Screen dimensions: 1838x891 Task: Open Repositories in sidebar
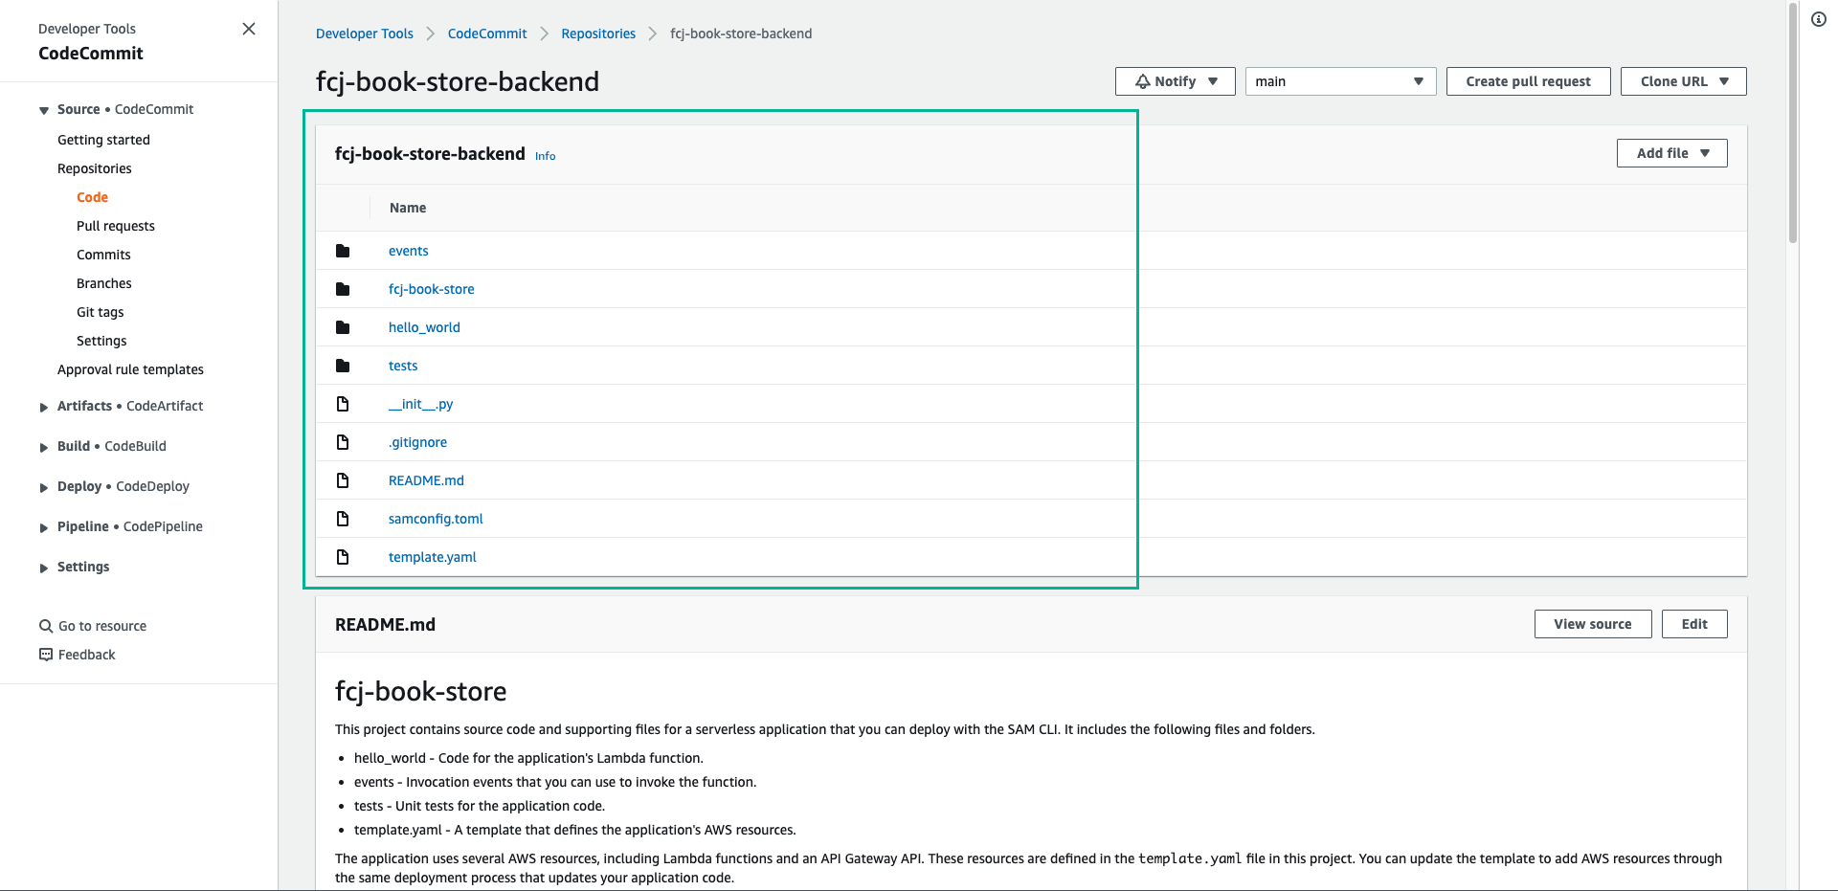[95, 168]
